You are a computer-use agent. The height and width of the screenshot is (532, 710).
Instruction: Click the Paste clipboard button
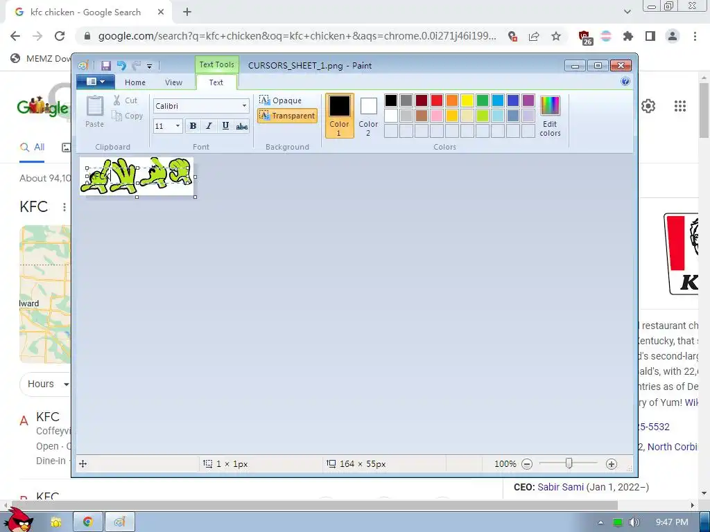[x=94, y=112]
